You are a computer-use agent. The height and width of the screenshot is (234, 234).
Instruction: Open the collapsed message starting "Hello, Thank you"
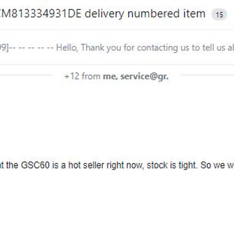(122, 48)
